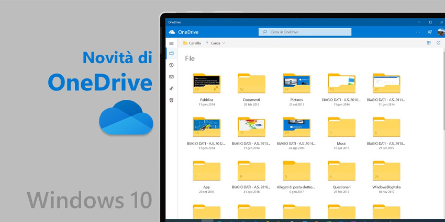The height and width of the screenshot is (222, 445).
Task: Show details with the info icon
Action: coord(439,43)
